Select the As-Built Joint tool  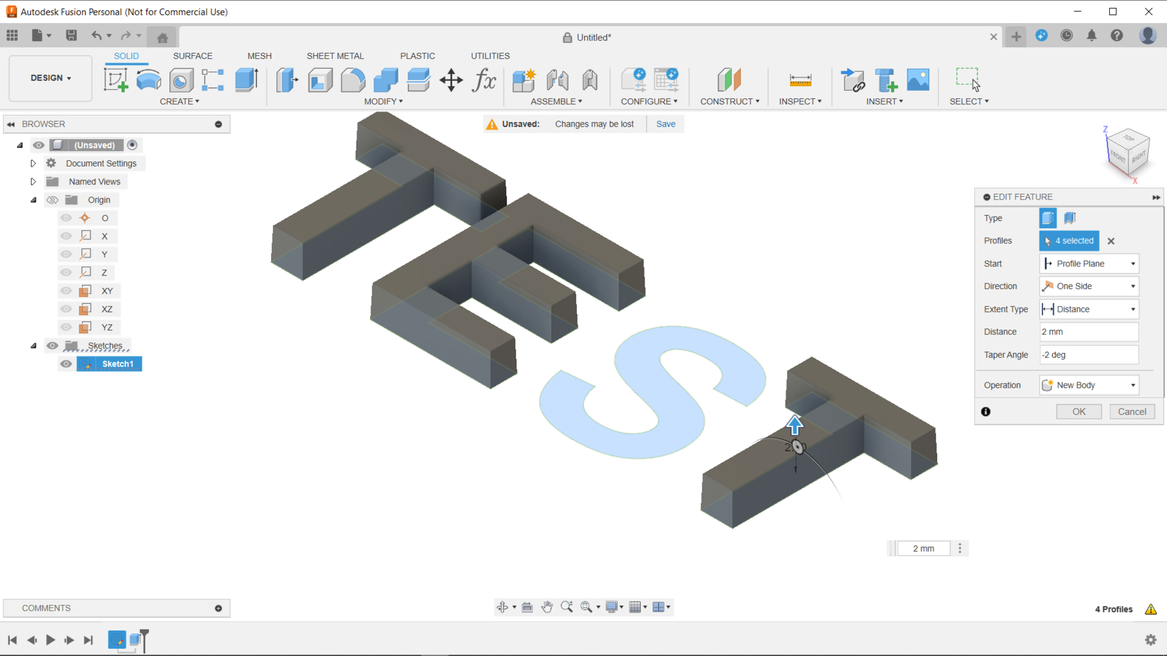coord(590,80)
